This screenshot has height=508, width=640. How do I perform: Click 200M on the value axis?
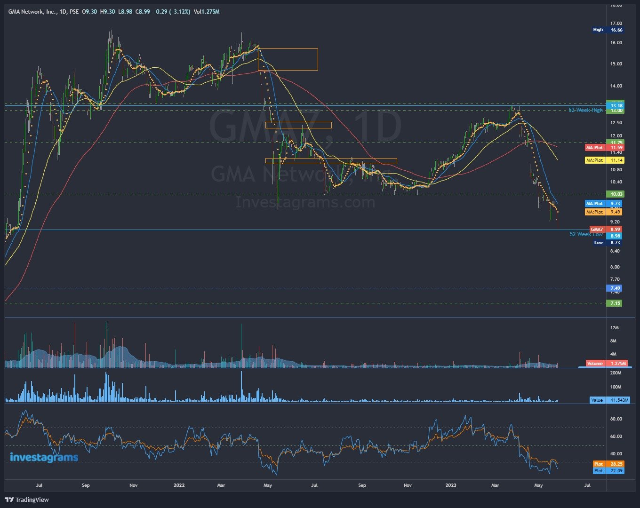[x=616, y=373]
